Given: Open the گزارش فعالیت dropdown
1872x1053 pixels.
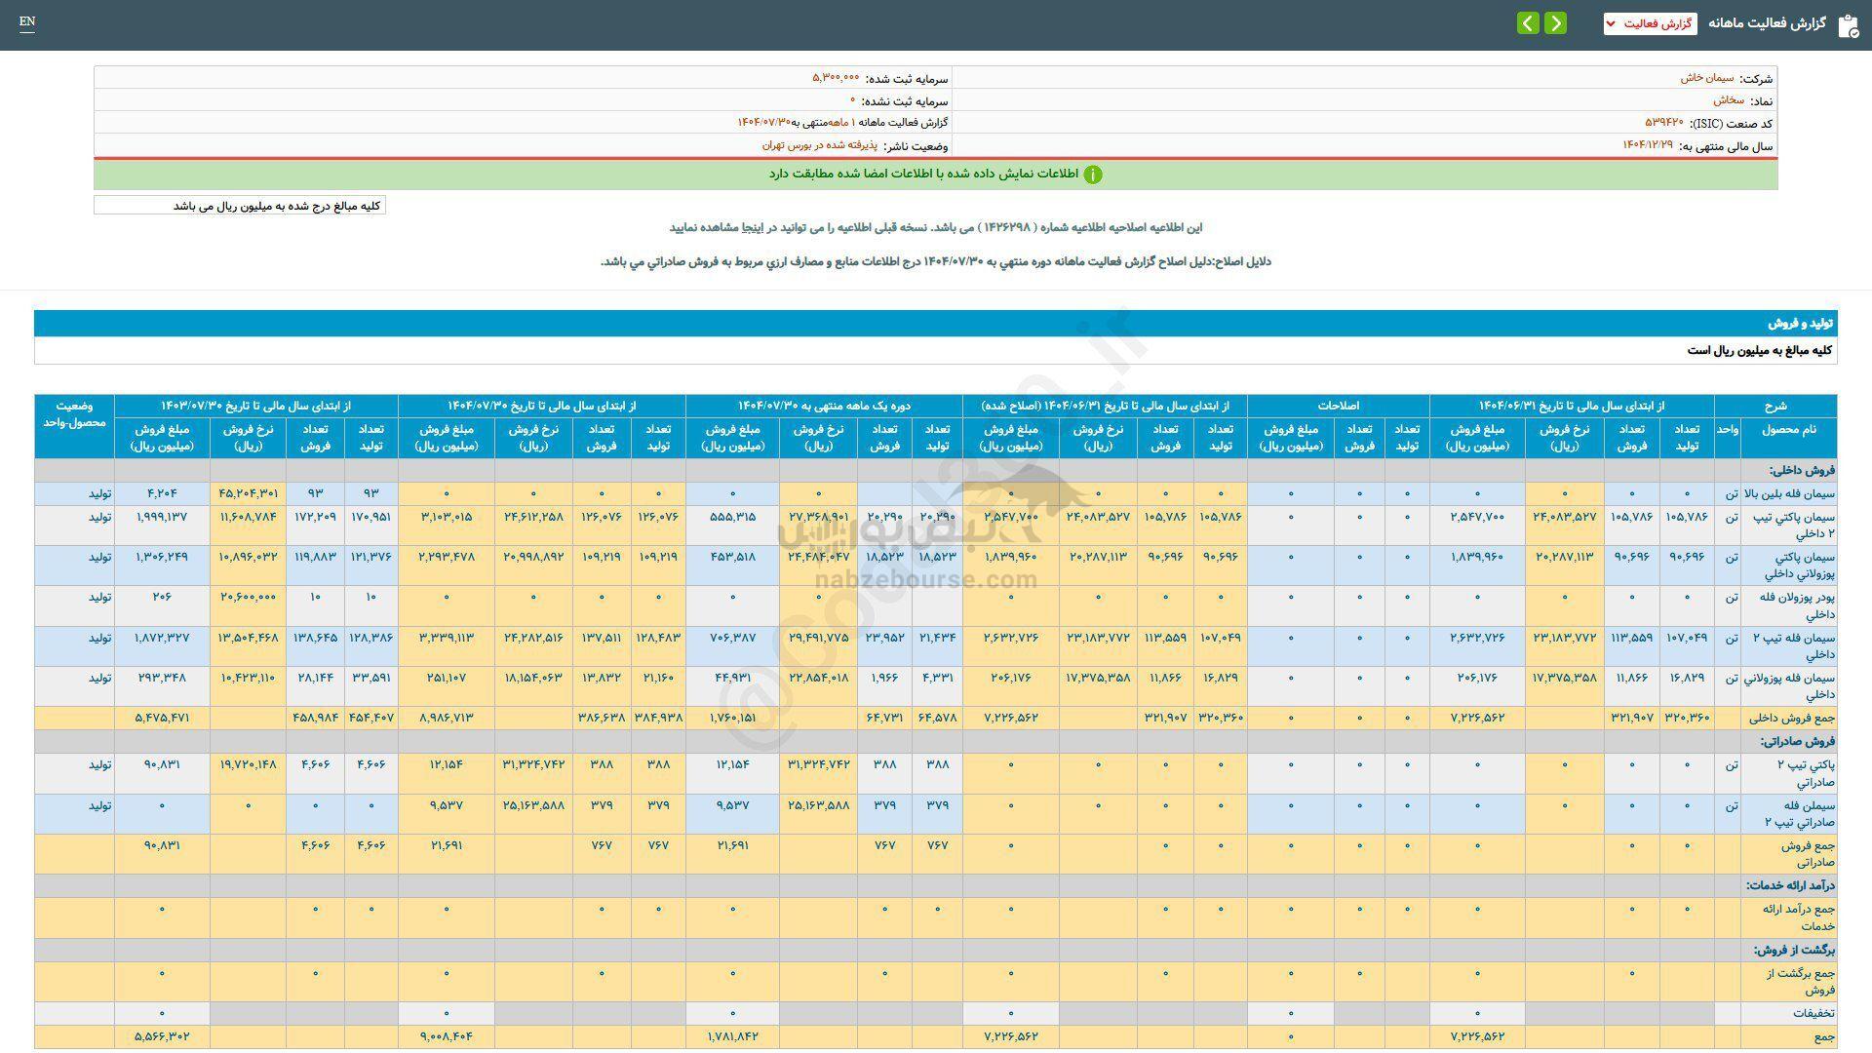Looking at the screenshot, I should [x=1650, y=23].
